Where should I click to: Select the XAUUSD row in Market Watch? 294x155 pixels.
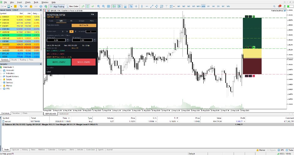tap(20, 45)
